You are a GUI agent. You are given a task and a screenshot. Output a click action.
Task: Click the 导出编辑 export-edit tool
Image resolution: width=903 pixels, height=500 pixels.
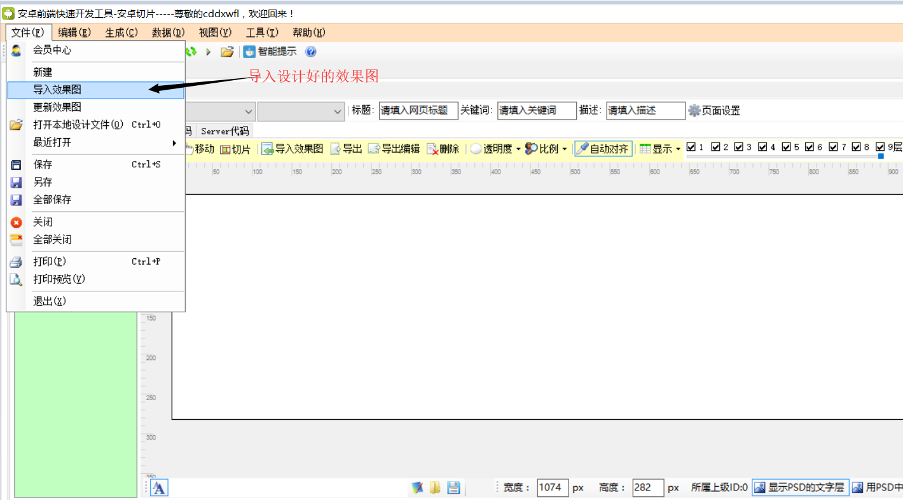pyautogui.click(x=394, y=149)
